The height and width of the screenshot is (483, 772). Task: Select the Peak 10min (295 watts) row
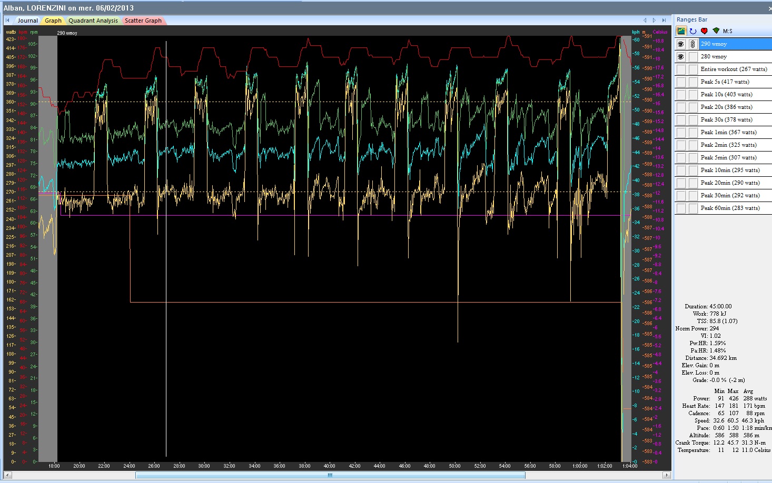(735, 170)
